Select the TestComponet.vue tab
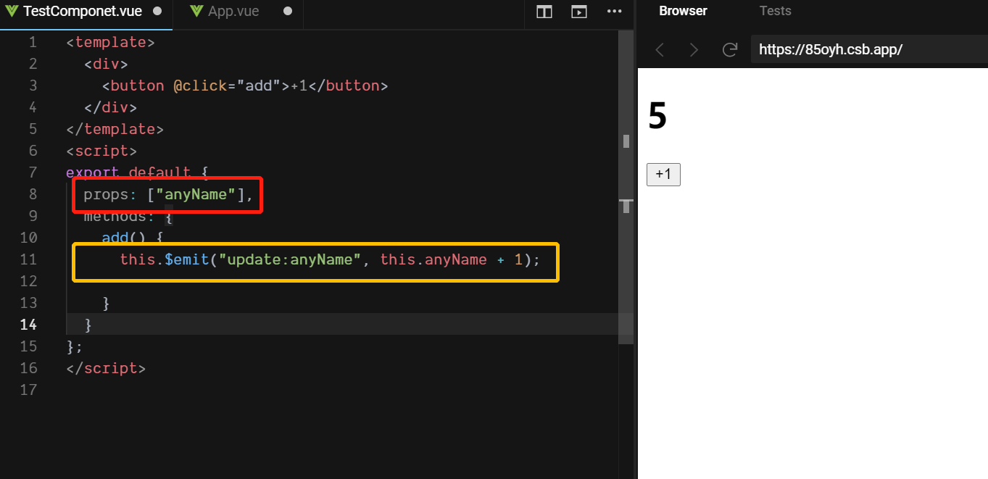Viewport: 988px width, 479px height. (82, 12)
